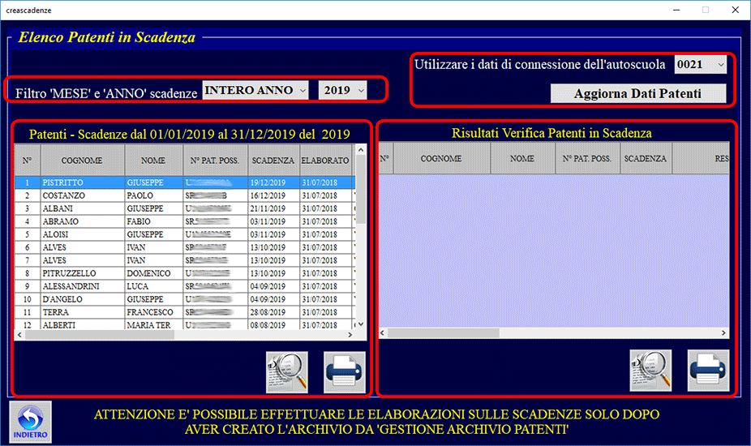The width and height of the screenshot is (751, 446).
Task: Click left table vertical scrollbar up arrow
Action: coord(361,150)
